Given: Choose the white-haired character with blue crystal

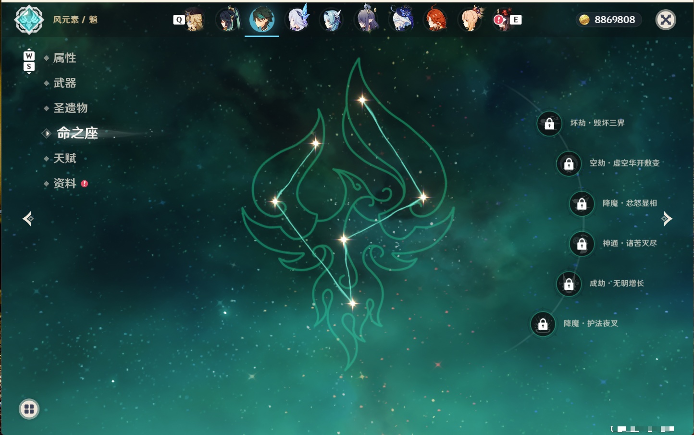Looking at the screenshot, I should point(297,19).
